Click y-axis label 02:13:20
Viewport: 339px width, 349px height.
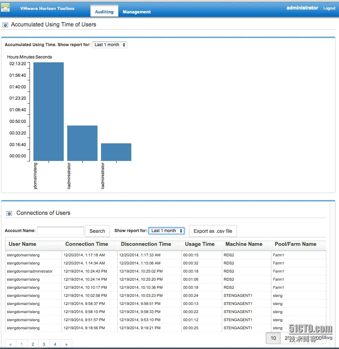pos(18,64)
